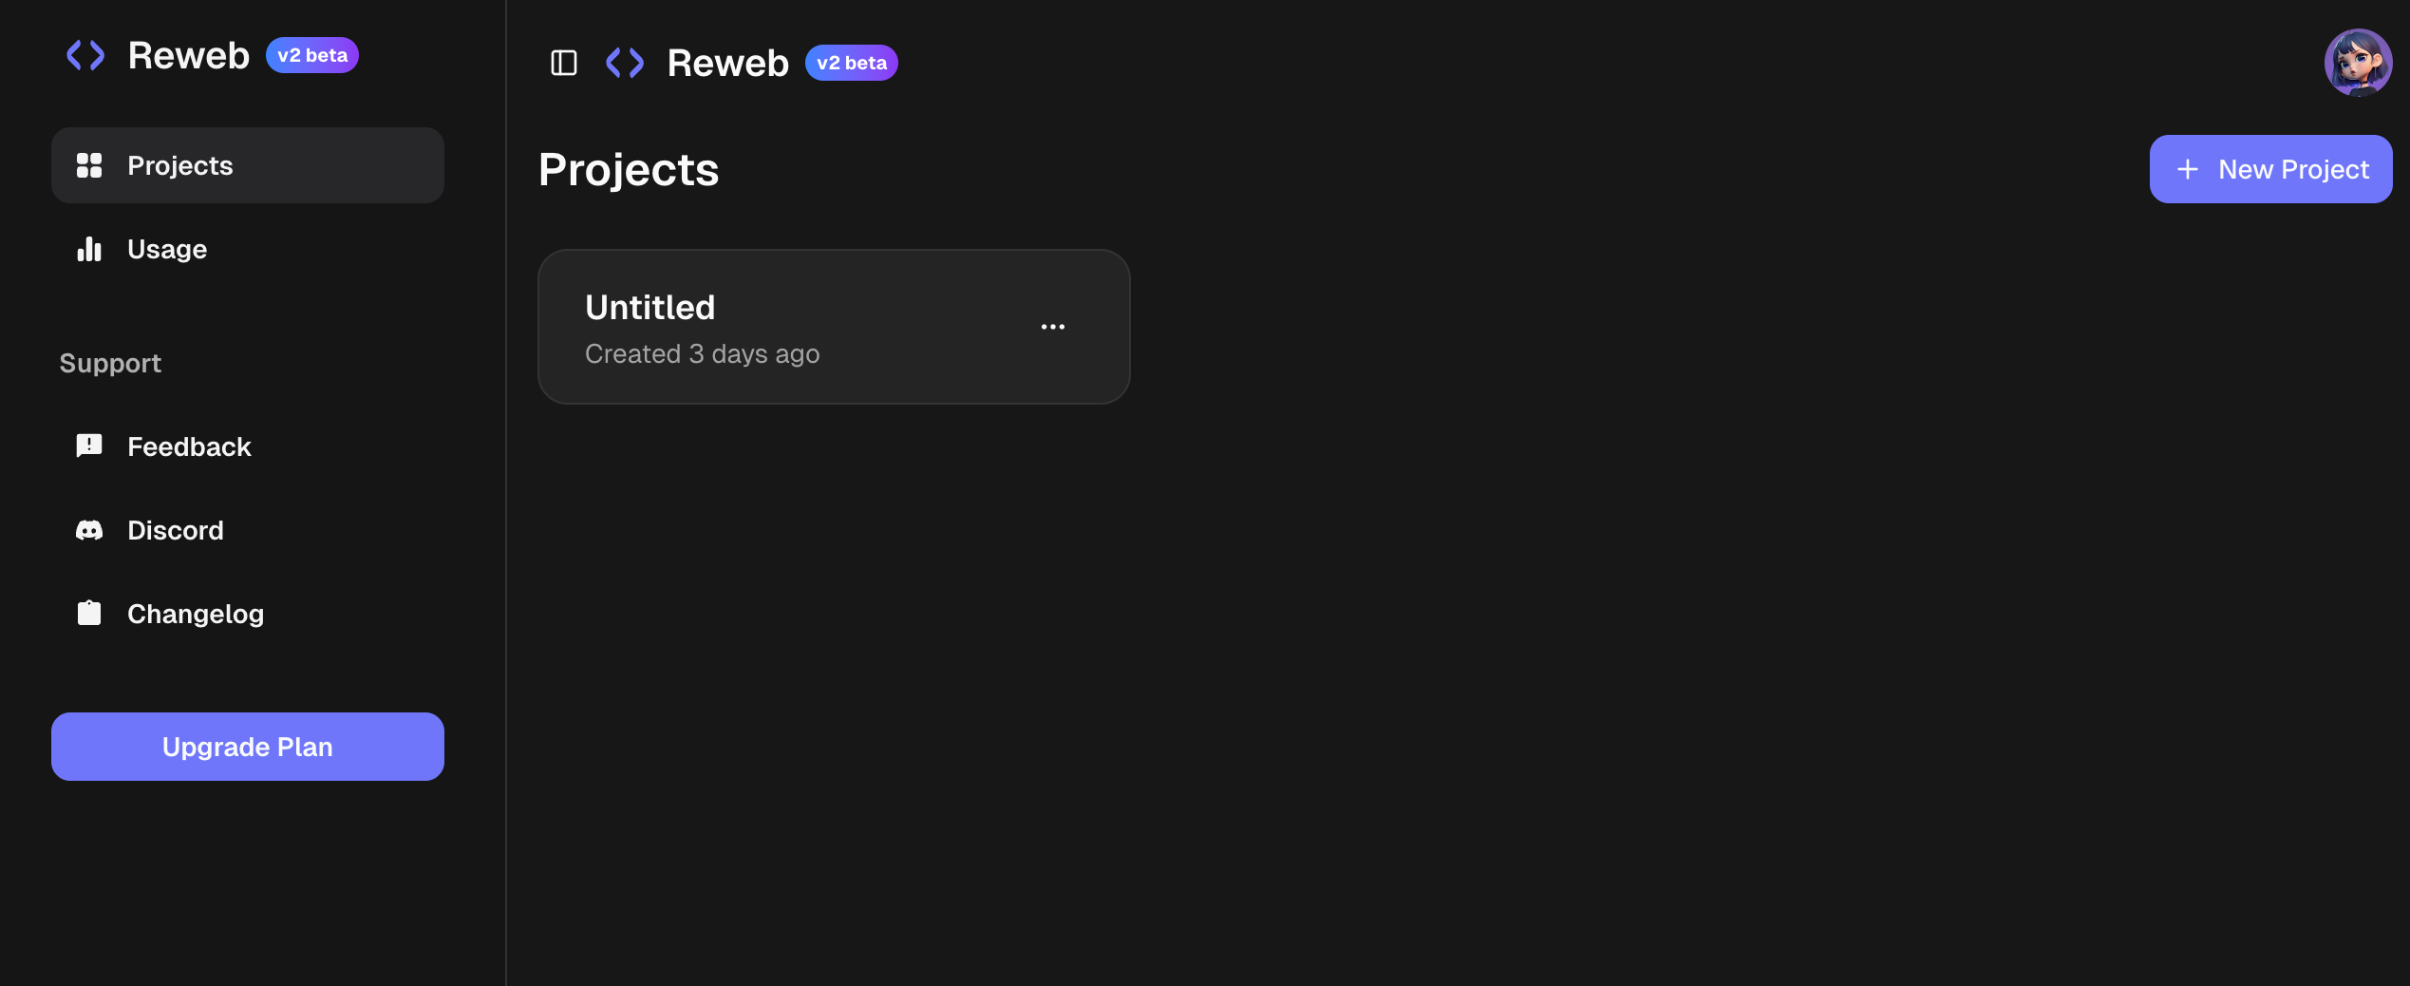
Task: View the Changelog
Action: [196, 614]
